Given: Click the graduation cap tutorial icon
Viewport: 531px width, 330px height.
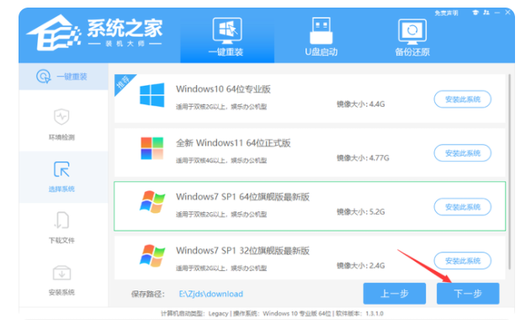Looking at the screenshot, I should coord(475,13).
